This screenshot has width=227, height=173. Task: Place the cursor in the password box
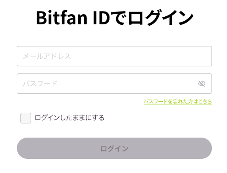[114, 84]
